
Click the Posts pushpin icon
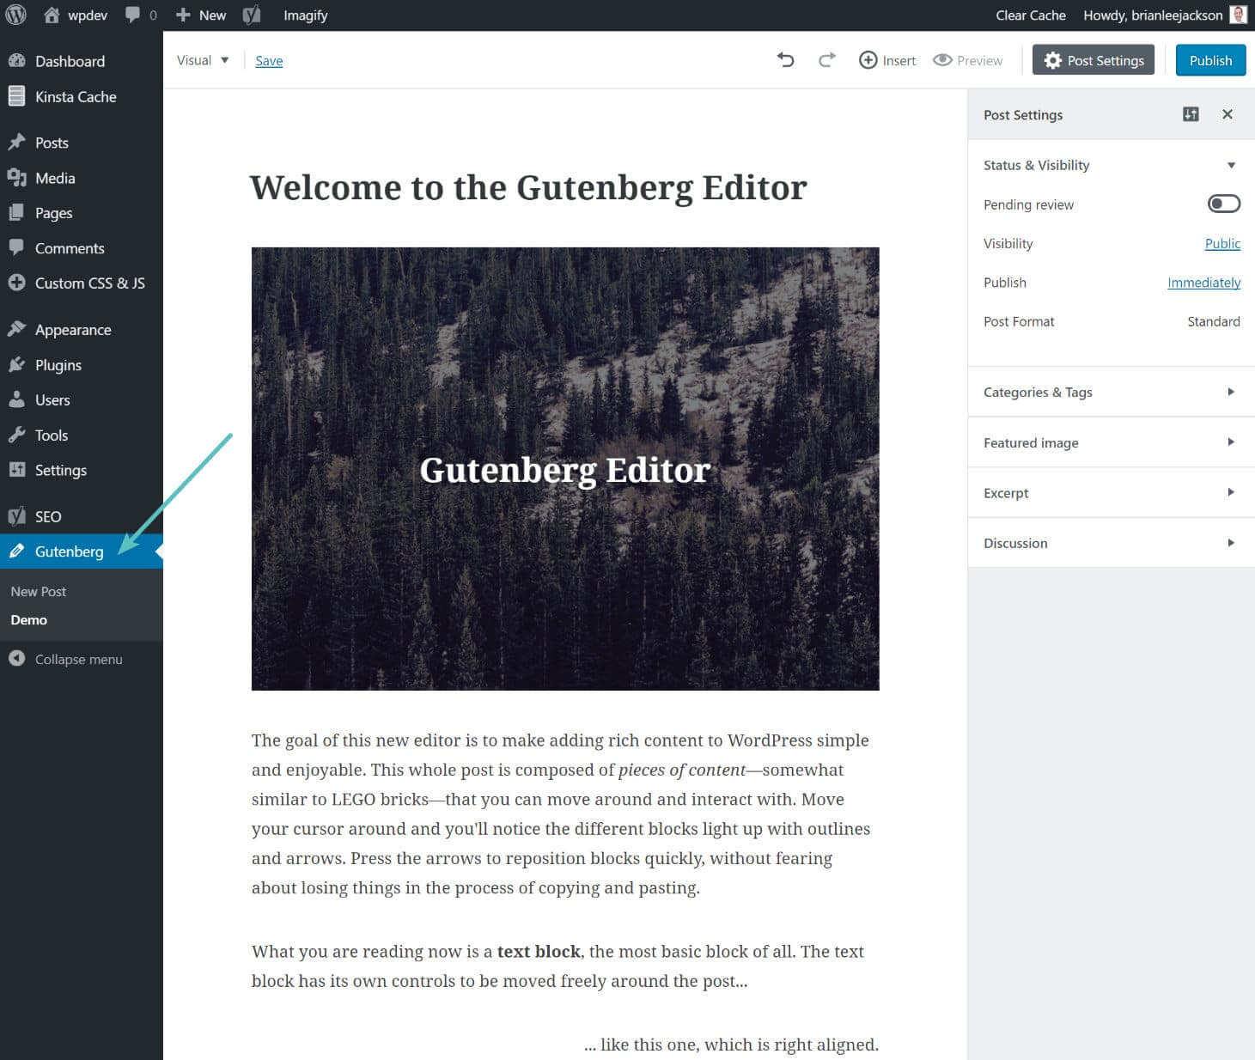(x=16, y=142)
